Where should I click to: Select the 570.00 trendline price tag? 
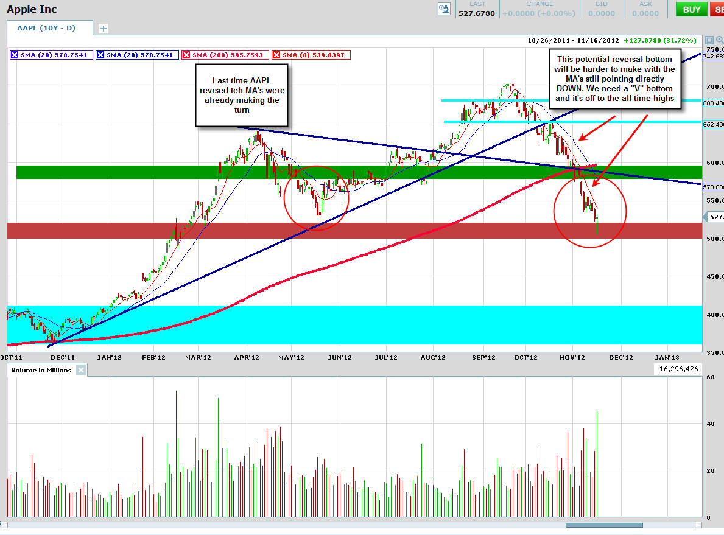click(714, 187)
